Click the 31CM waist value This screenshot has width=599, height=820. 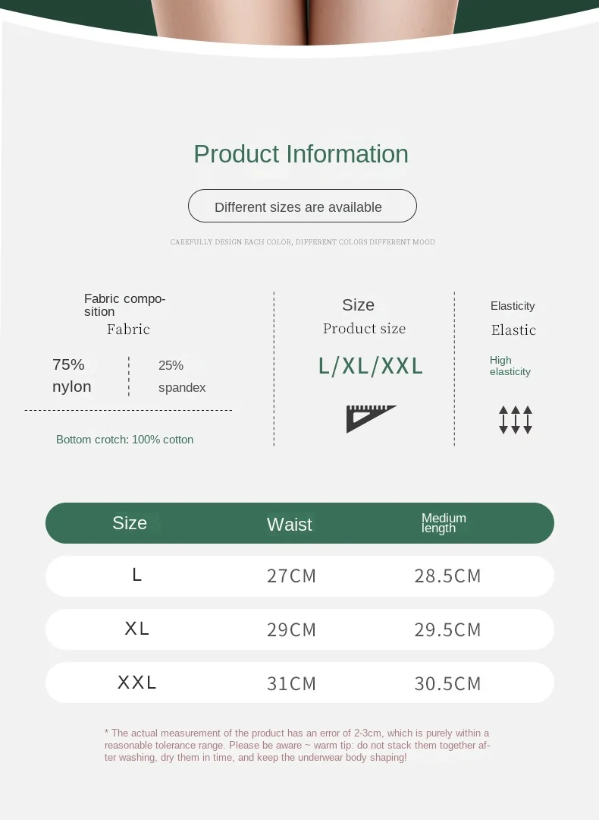pos(291,683)
